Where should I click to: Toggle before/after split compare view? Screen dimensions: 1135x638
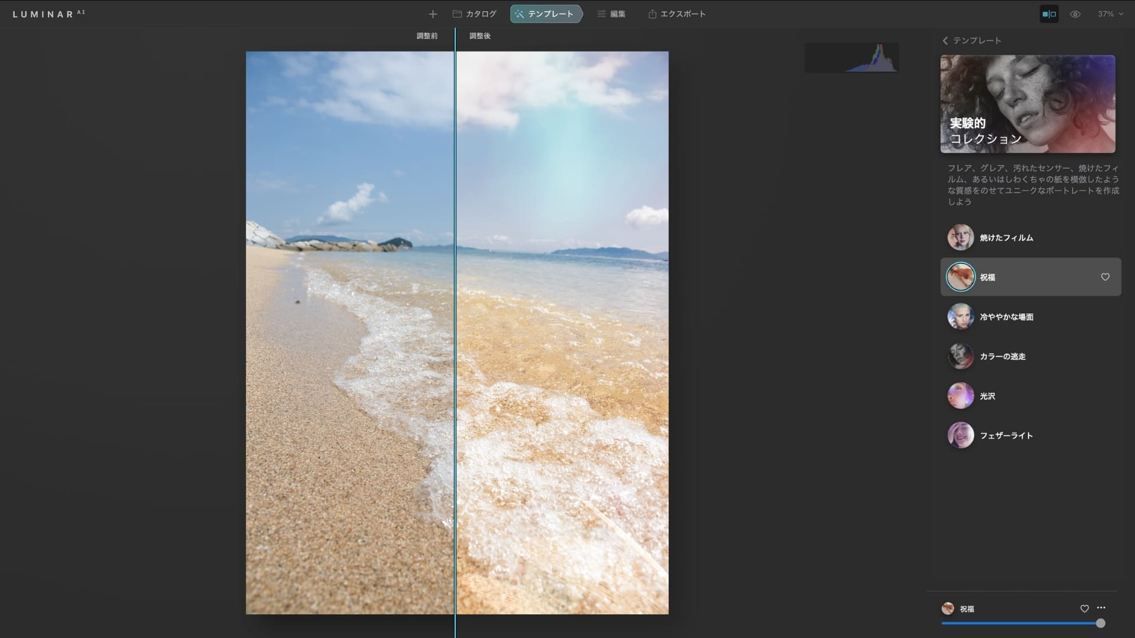1049,14
